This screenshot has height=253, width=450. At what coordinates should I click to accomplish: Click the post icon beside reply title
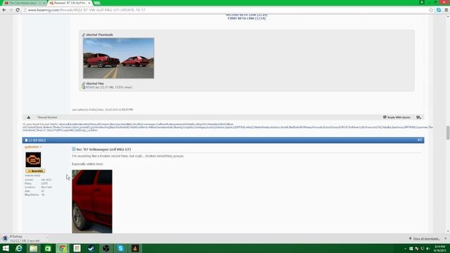[74, 149]
